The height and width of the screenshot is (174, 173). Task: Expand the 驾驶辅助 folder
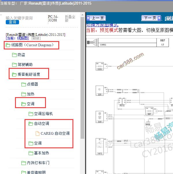click(x=25, y=64)
